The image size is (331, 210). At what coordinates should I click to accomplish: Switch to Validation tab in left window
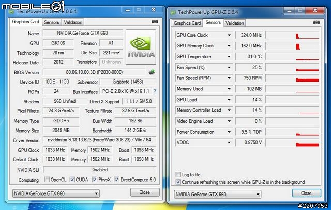(73, 22)
